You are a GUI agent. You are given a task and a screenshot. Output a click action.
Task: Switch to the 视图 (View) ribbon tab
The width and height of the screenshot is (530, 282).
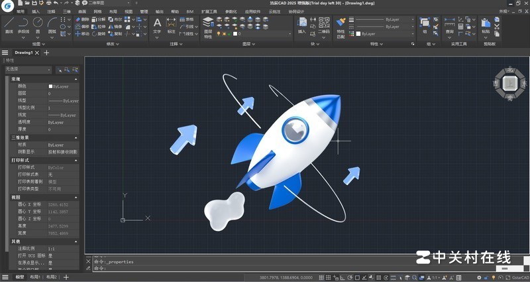point(129,11)
